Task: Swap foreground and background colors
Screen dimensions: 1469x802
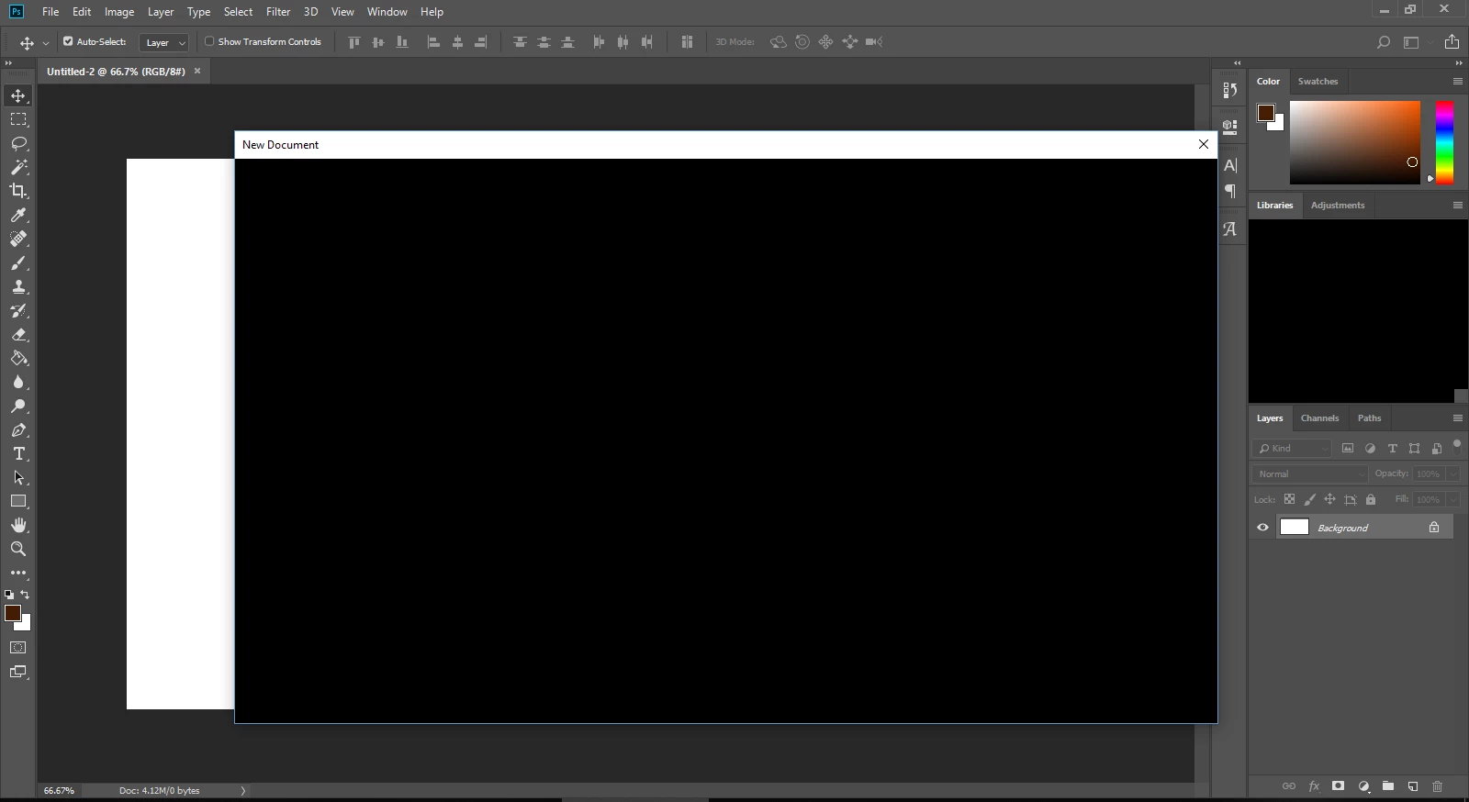Action: [25, 595]
